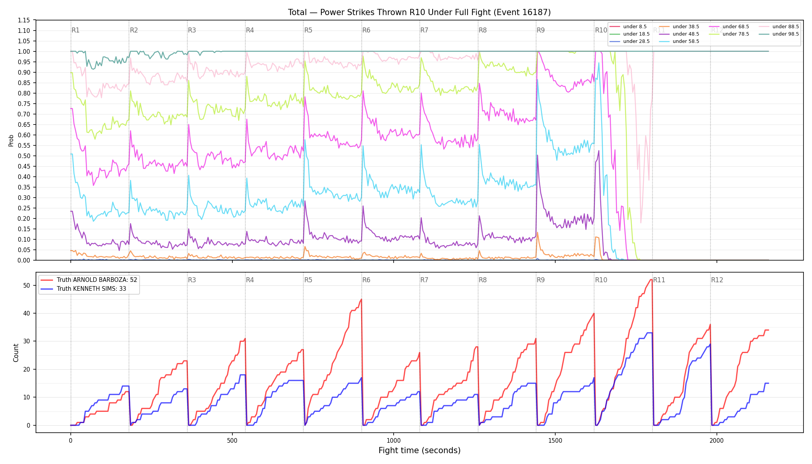This screenshot has height=464, width=812.
Task: Click the R12 round label in count chart
Action: pyautogui.click(x=717, y=280)
